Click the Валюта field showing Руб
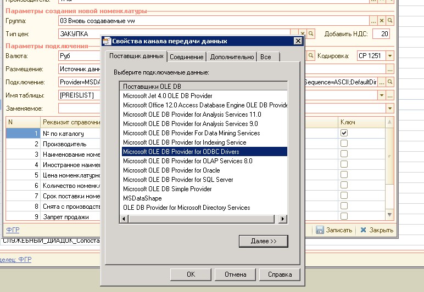 79,56
